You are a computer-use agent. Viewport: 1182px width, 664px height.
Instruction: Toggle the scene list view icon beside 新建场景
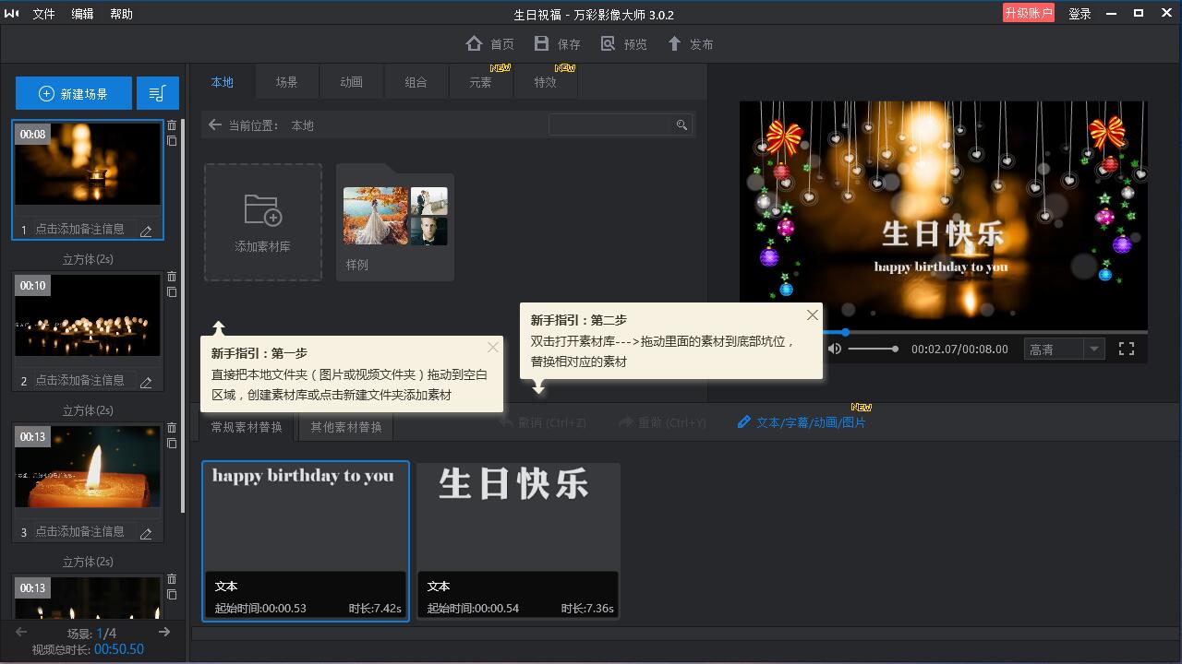click(157, 92)
